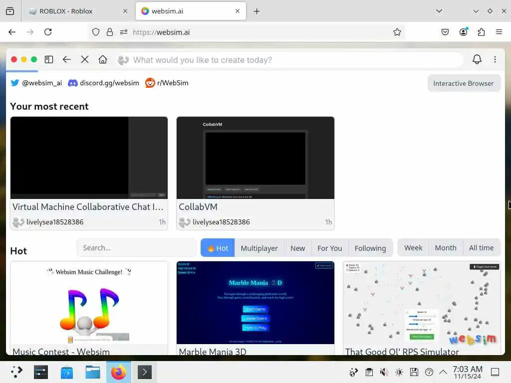Open System Settings from taskbar
Screen dimensions: 511x383
[x=41, y=372]
